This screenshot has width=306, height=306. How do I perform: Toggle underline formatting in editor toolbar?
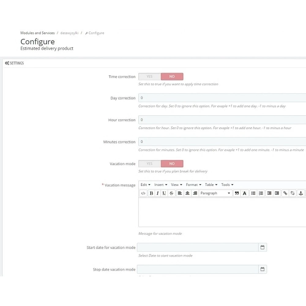[164, 193]
